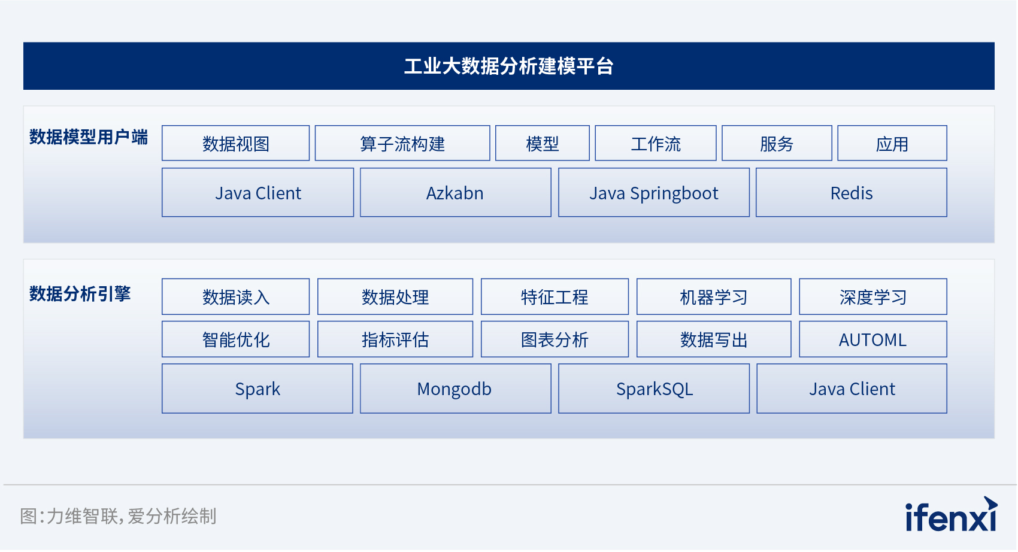
Task: Click the Azkabn box
Action: tap(455, 193)
